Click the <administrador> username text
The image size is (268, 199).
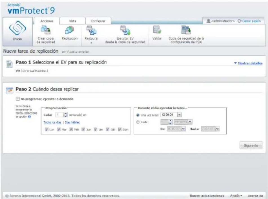click(x=223, y=21)
